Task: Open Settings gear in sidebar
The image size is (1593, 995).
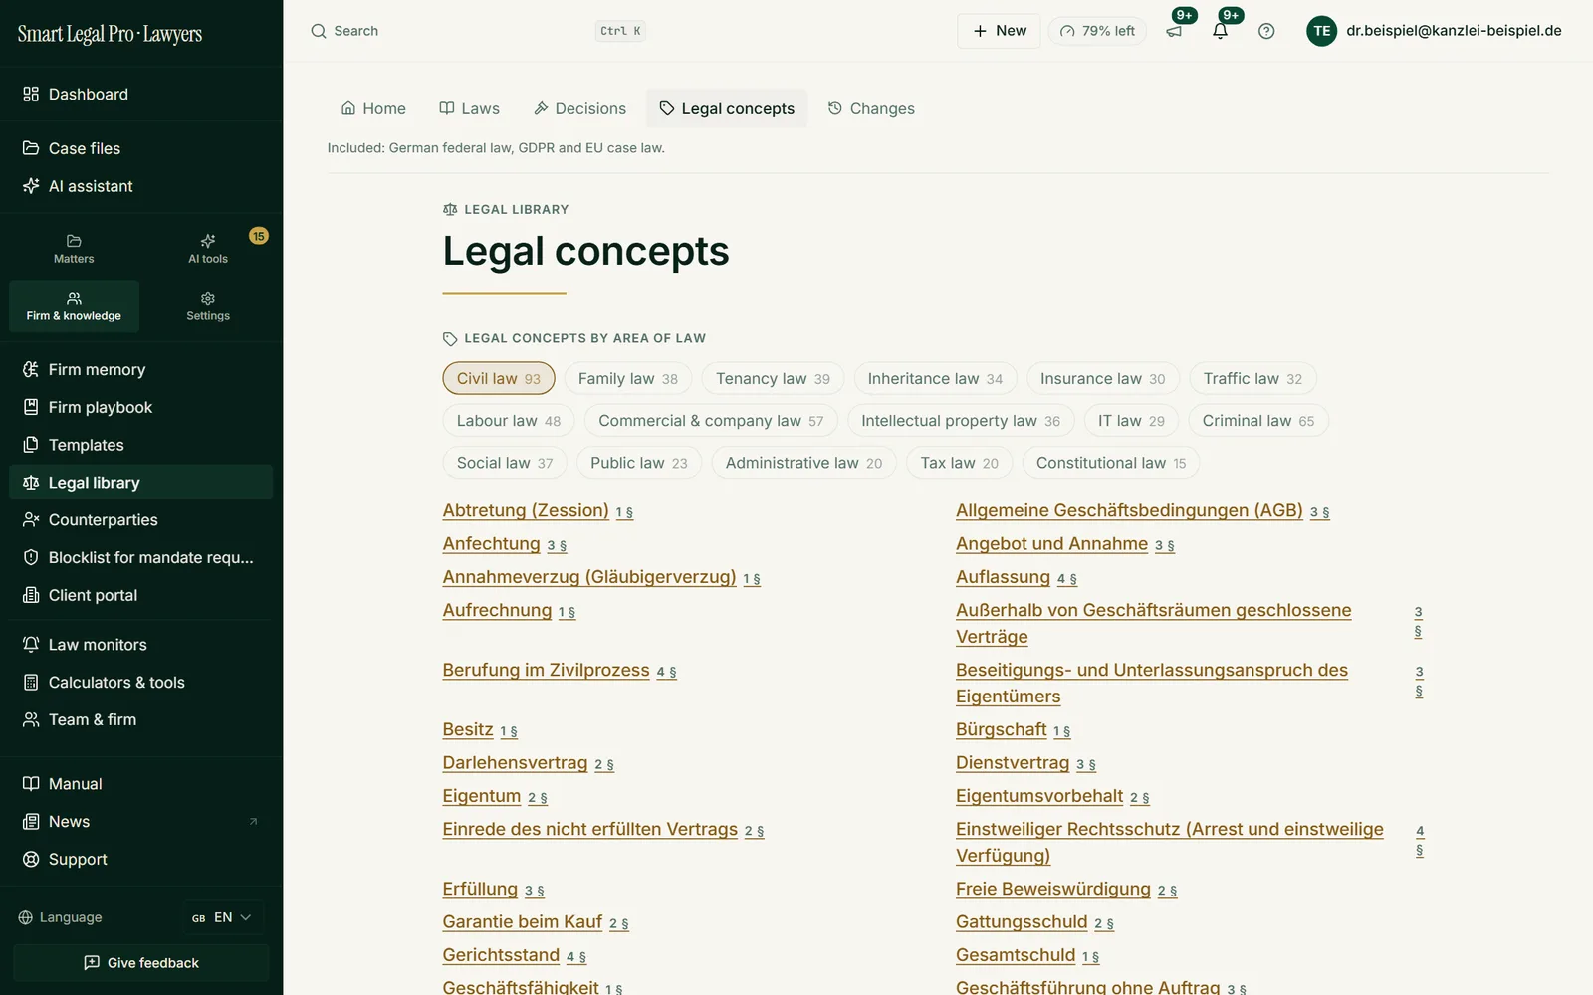Action: [x=208, y=306]
